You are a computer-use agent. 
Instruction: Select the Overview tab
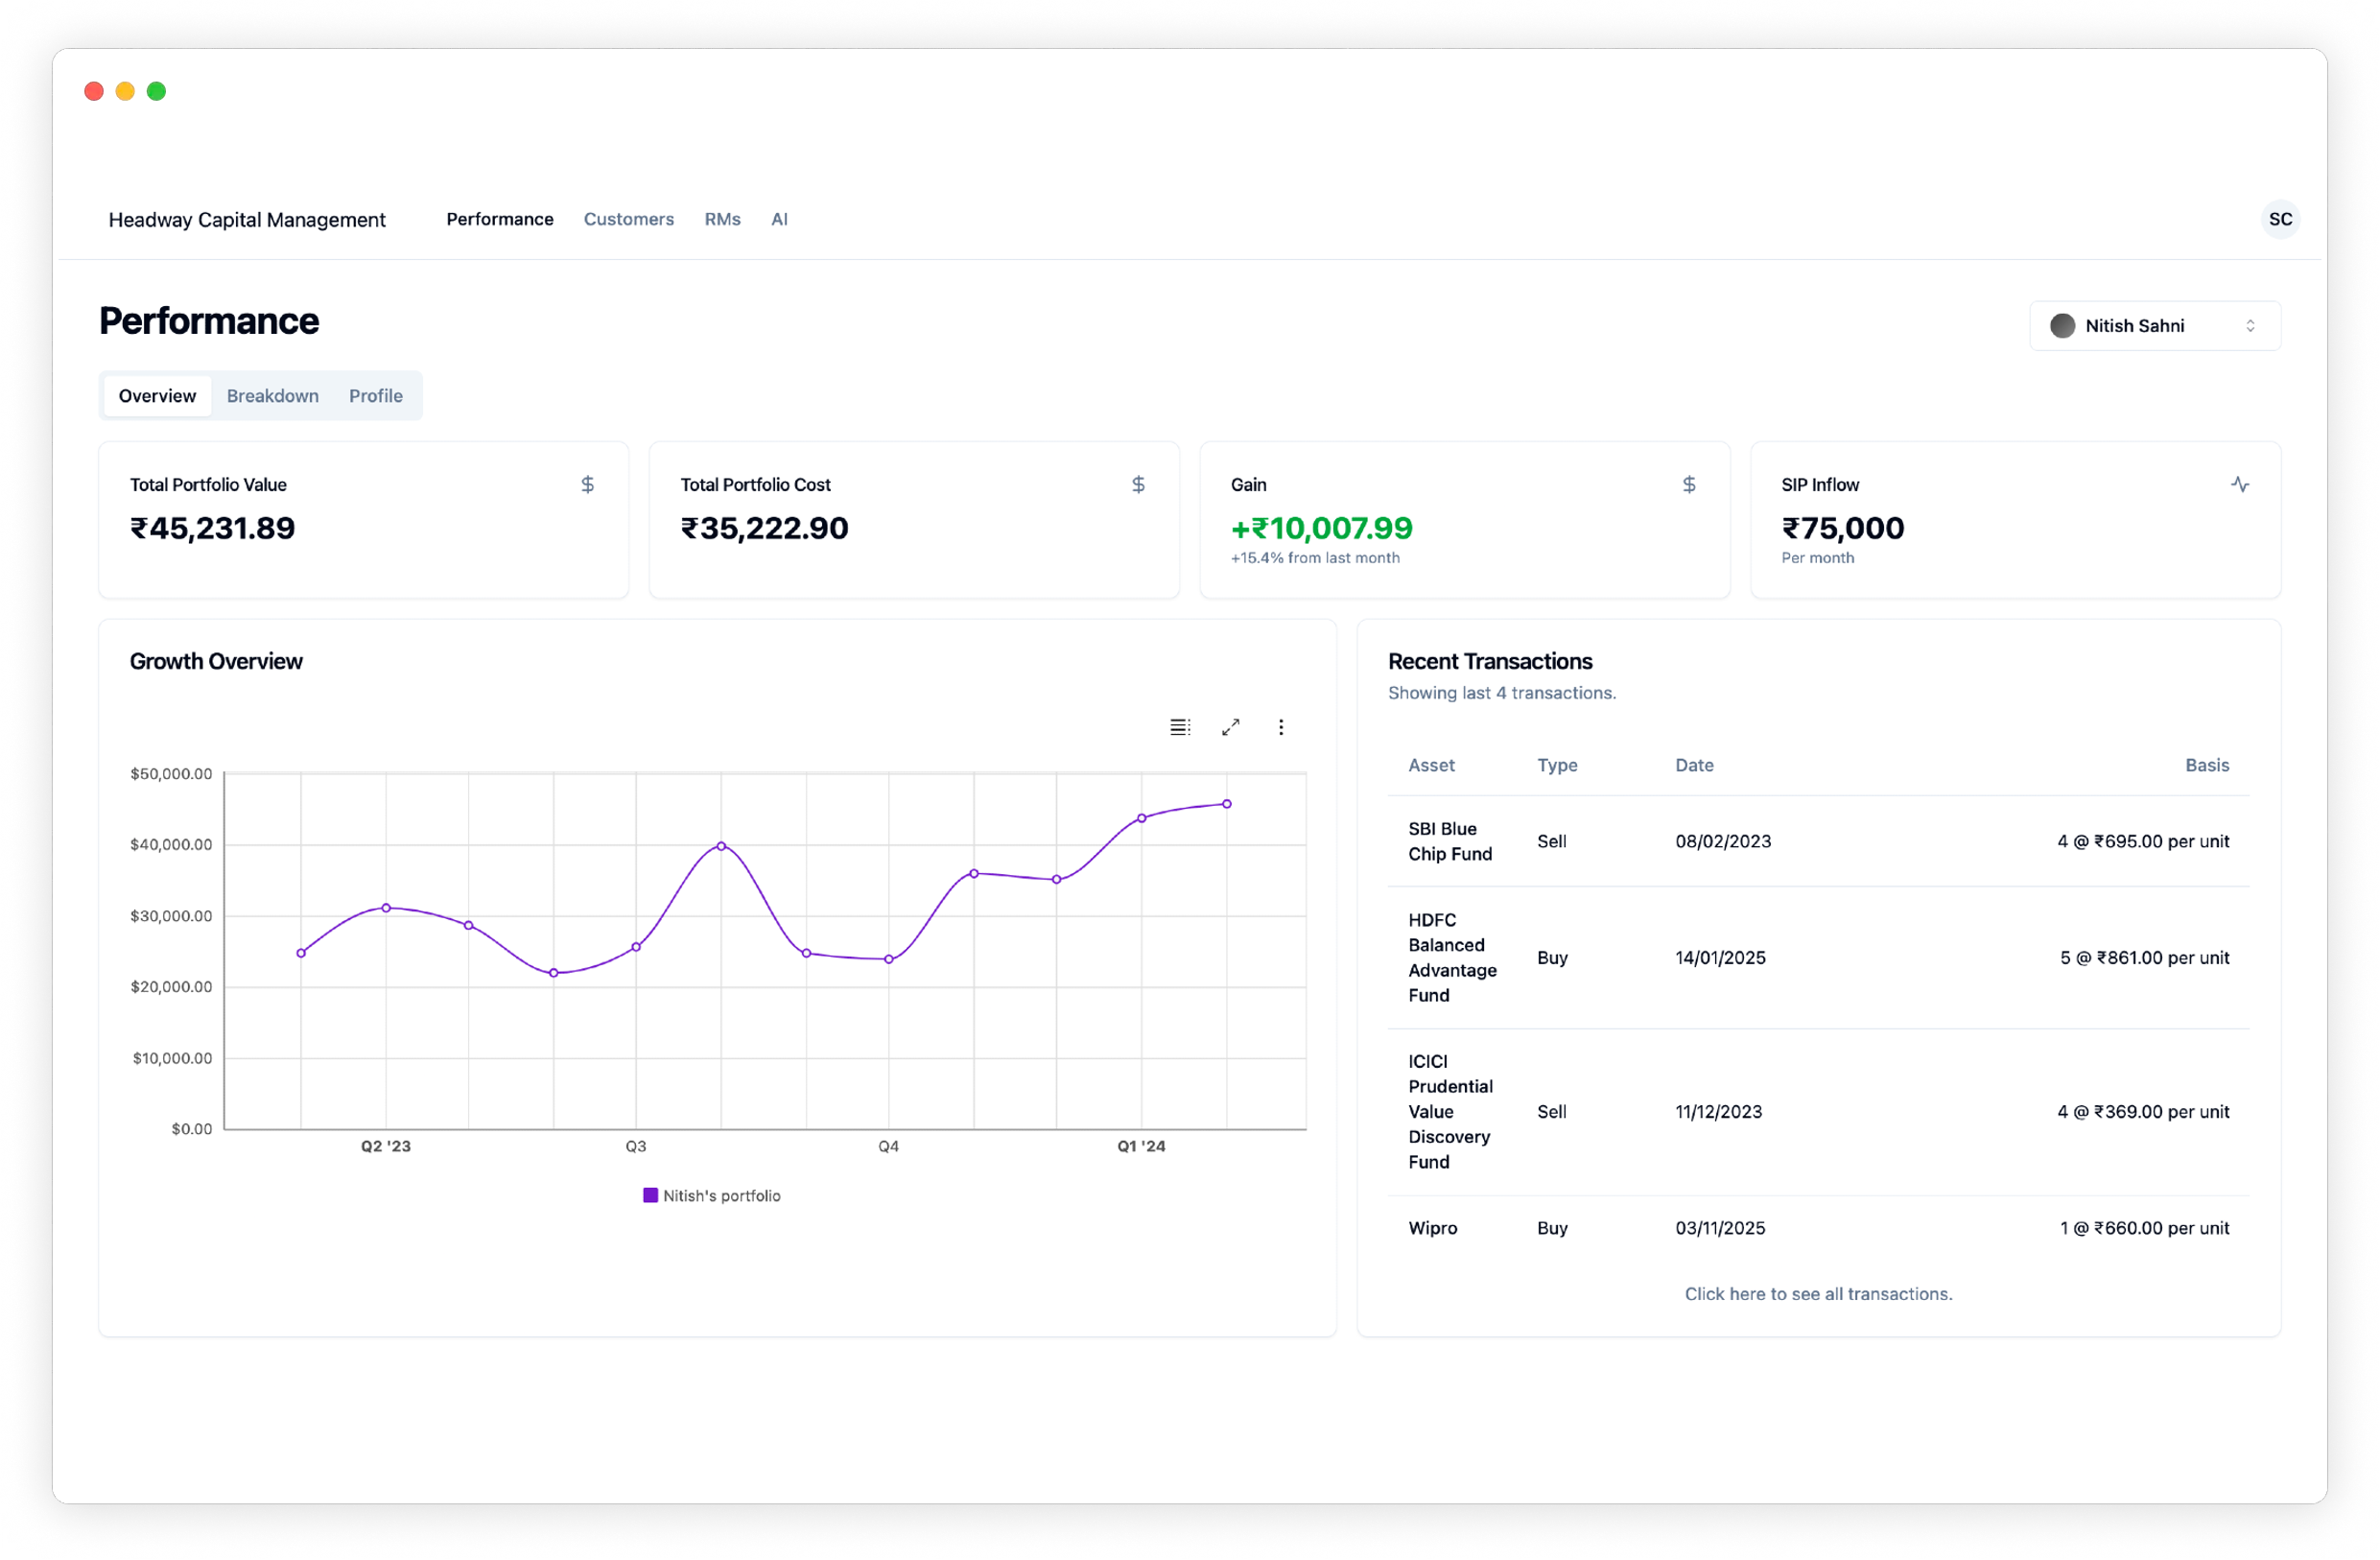[x=157, y=396]
